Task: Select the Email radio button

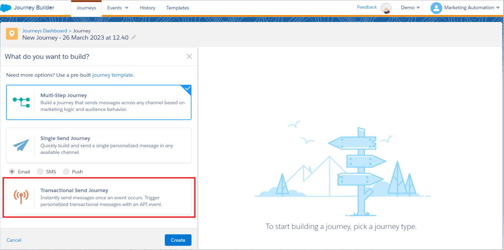Action: pyautogui.click(x=12, y=172)
